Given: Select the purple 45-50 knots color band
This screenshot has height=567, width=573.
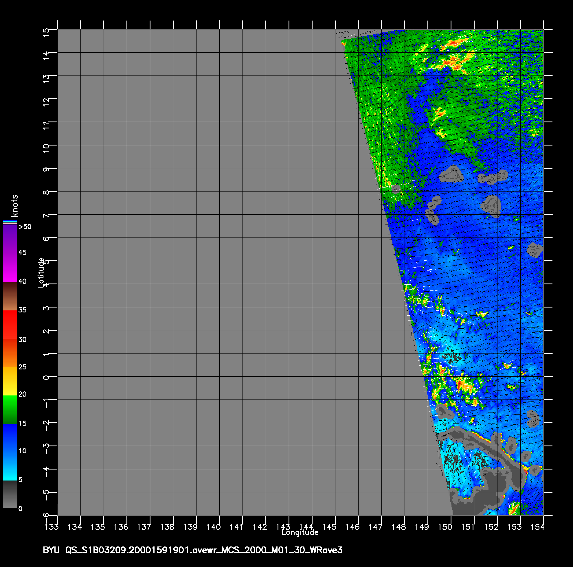Looking at the screenshot, I should pos(10,240).
